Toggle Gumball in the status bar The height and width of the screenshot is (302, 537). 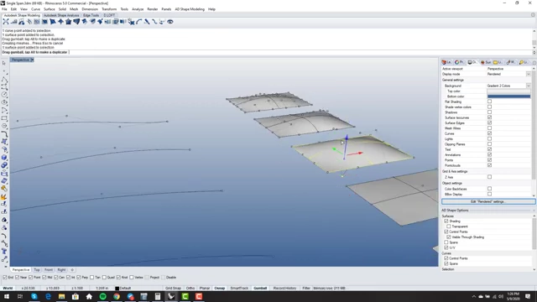(x=260, y=289)
